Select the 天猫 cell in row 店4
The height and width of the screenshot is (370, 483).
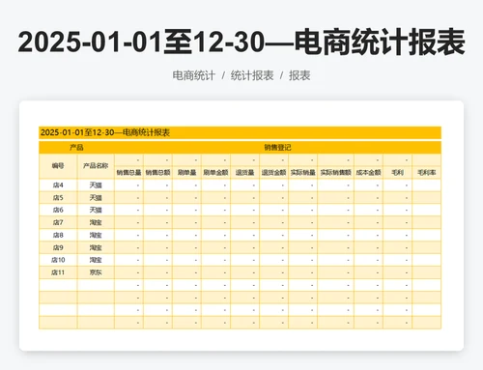(96, 185)
